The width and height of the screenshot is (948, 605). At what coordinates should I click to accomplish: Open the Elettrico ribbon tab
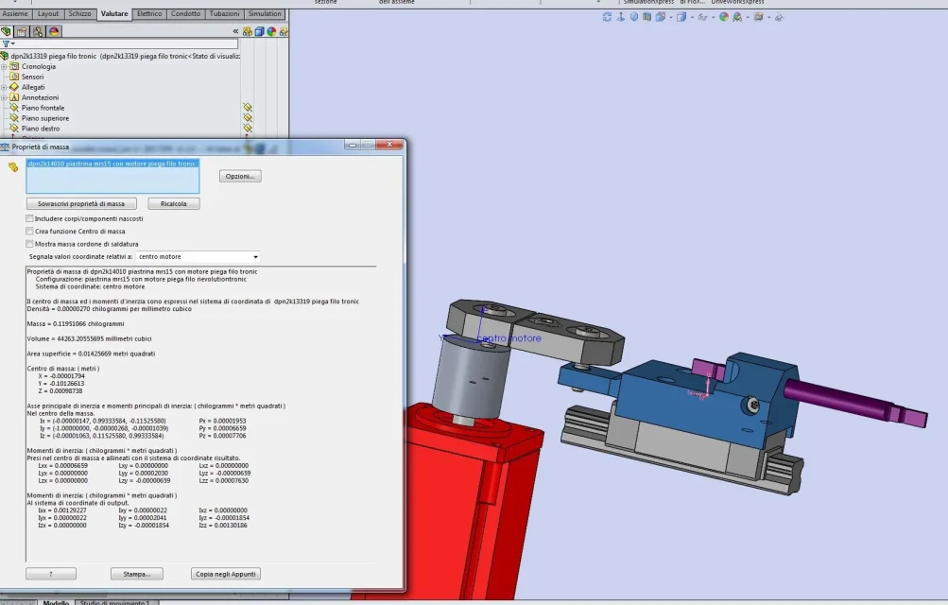pos(149,14)
